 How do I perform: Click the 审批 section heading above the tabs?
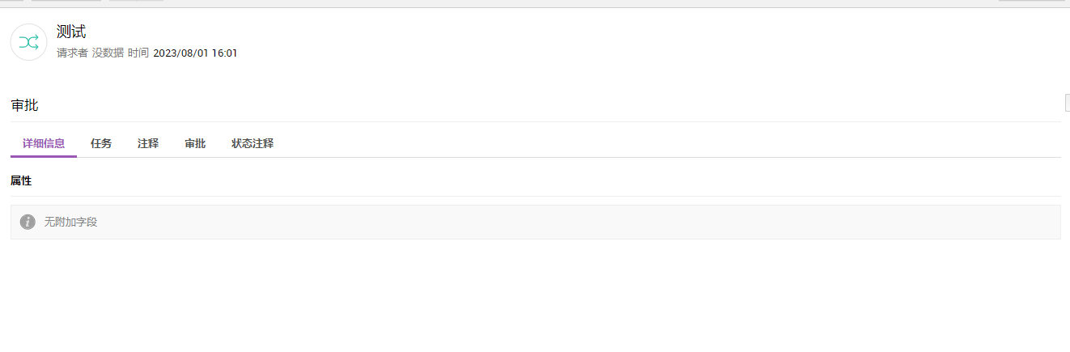(x=24, y=105)
